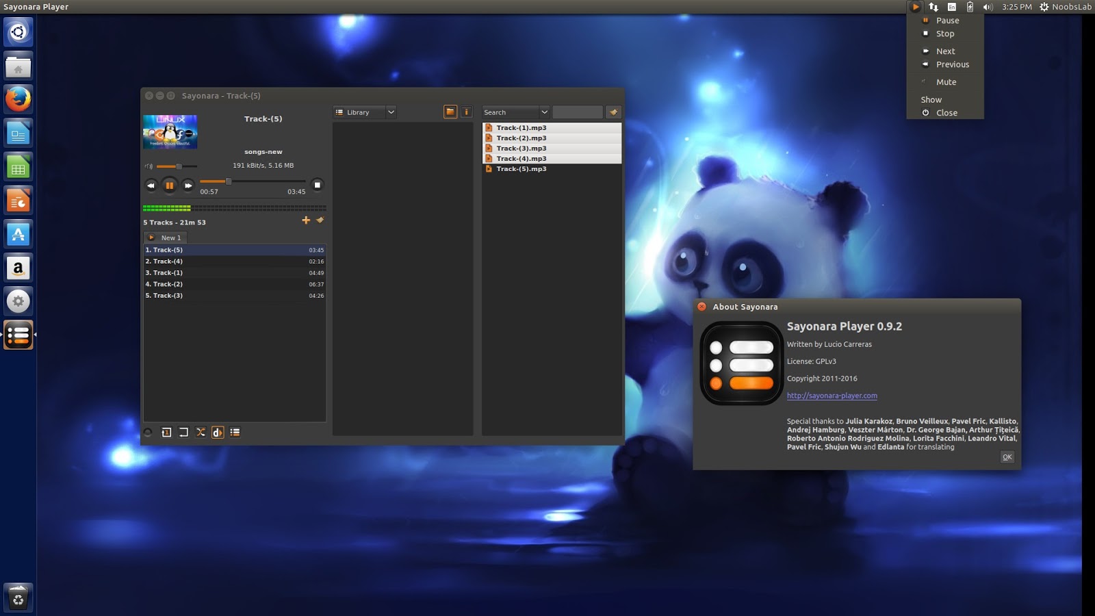This screenshot has width=1095, height=616.
Task: Click the round gray indicator in playlist footer
Action: (x=148, y=433)
